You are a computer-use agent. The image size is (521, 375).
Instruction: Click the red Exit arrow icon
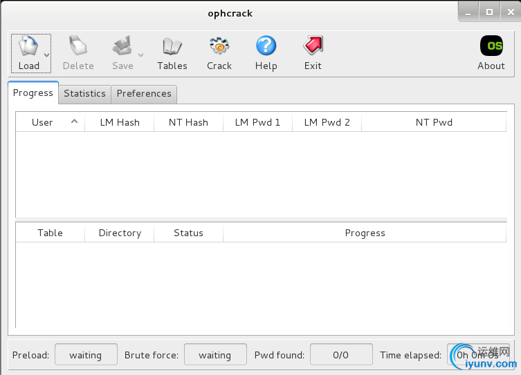coord(313,47)
